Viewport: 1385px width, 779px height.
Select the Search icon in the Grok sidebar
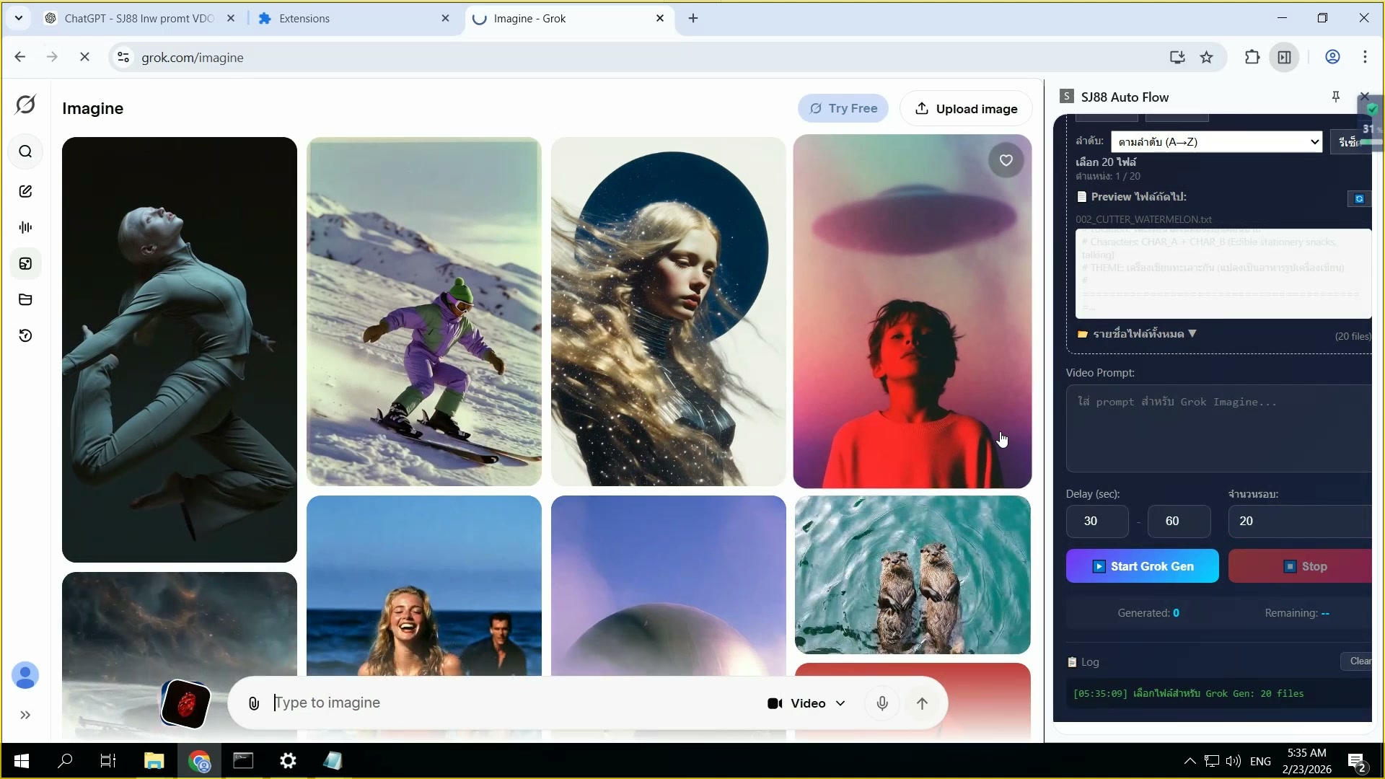click(x=26, y=151)
